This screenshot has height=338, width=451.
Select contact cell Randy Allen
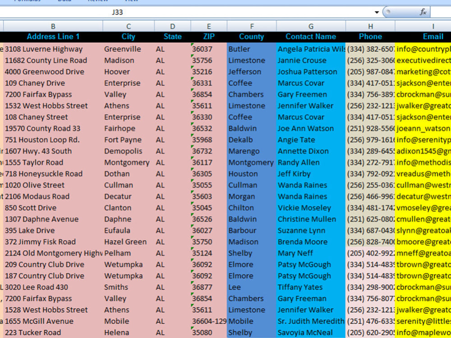point(311,162)
